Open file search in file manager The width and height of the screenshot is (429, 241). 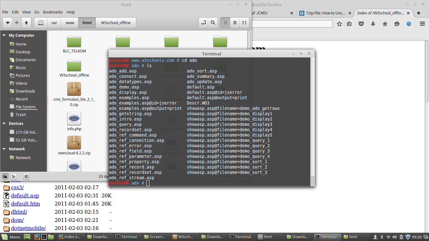point(213,23)
